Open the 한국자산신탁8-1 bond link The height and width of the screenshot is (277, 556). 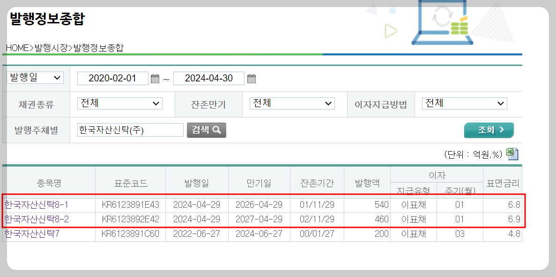[37, 205]
